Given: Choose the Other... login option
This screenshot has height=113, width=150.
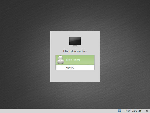Looking at the screenshot, I should point(75,68).
